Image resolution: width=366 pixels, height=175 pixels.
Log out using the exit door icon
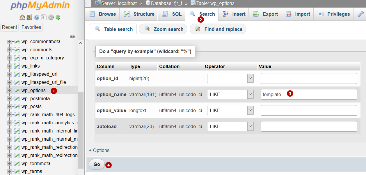30,17
